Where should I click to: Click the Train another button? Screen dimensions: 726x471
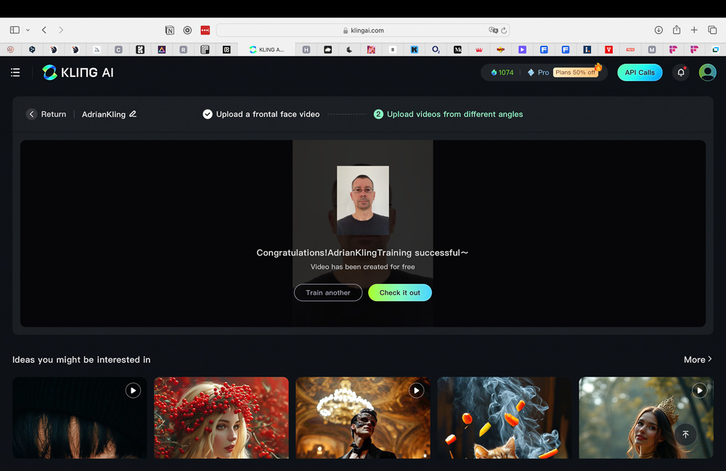[x=328, y=292]
